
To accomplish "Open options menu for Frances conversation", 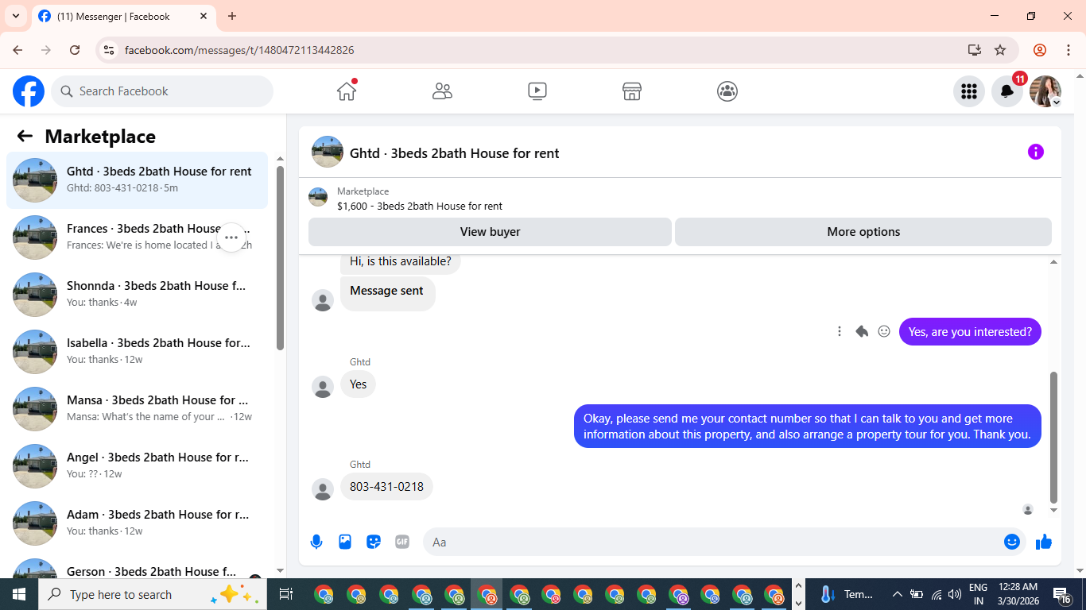I will (231, 237).
